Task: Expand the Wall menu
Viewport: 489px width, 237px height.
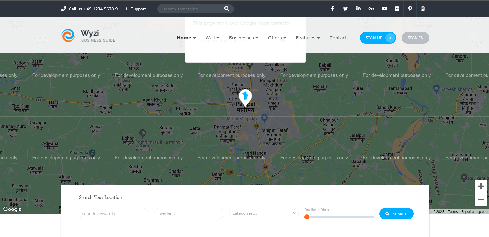Action: 212,38
